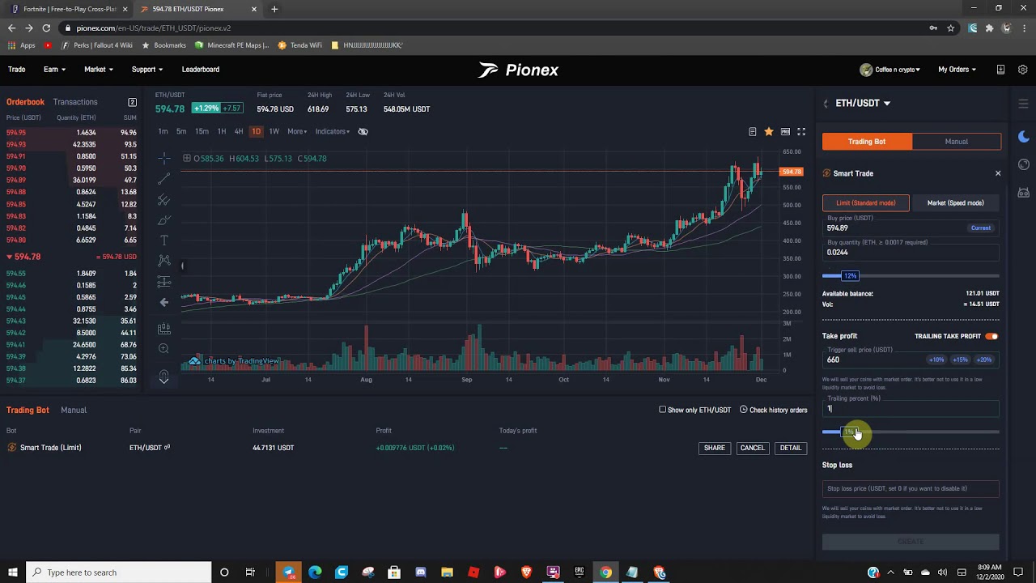Open the Manual tab in bottom orders panel

click(74, 411)
